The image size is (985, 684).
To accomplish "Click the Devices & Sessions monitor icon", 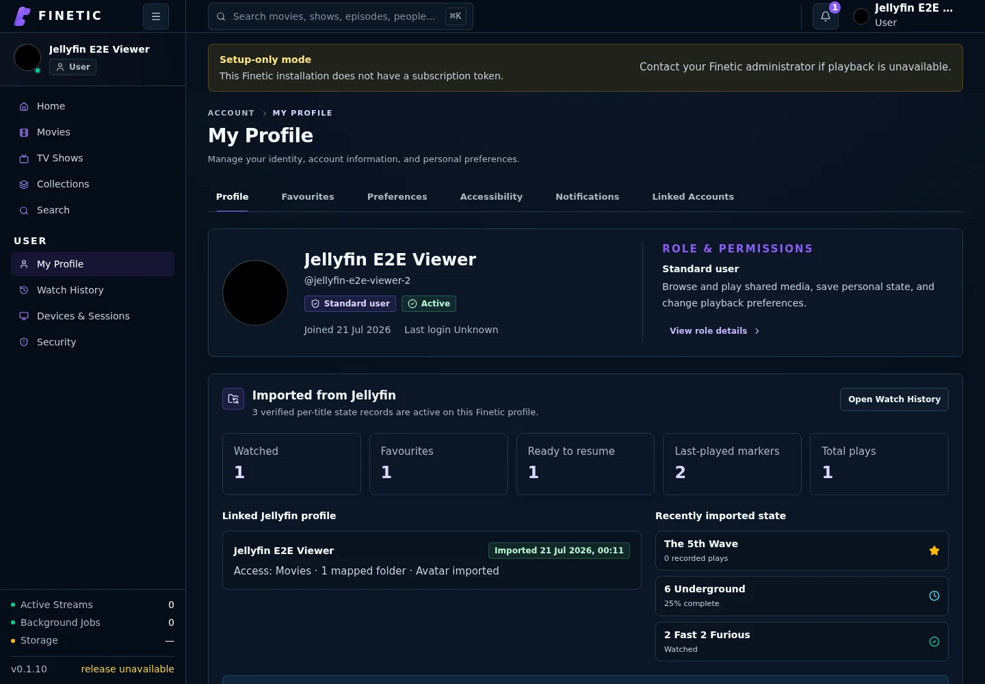I will [24, 316].
